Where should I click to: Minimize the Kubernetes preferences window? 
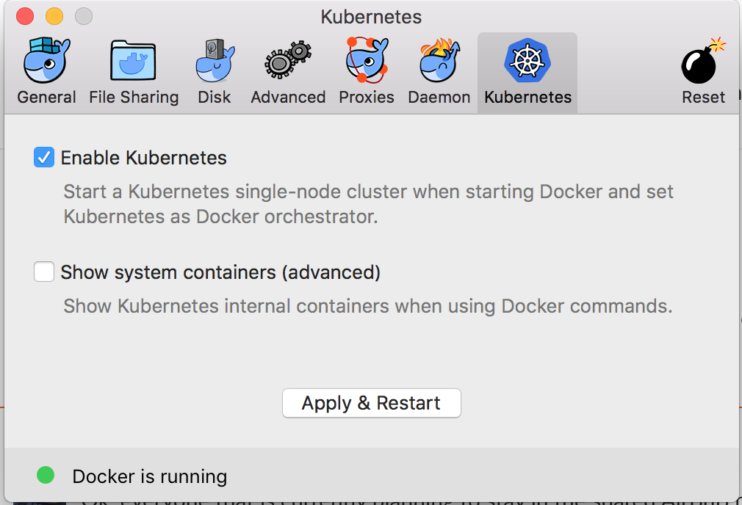tap(52, 14)
